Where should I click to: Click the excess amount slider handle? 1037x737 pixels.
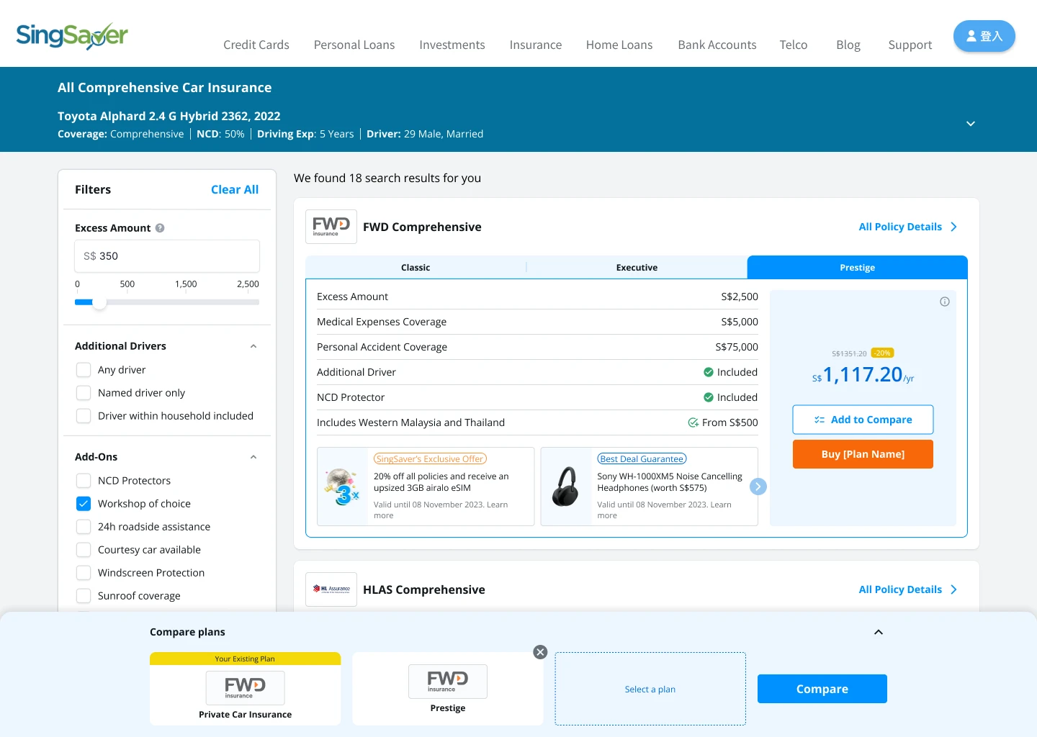coord(100,302)
